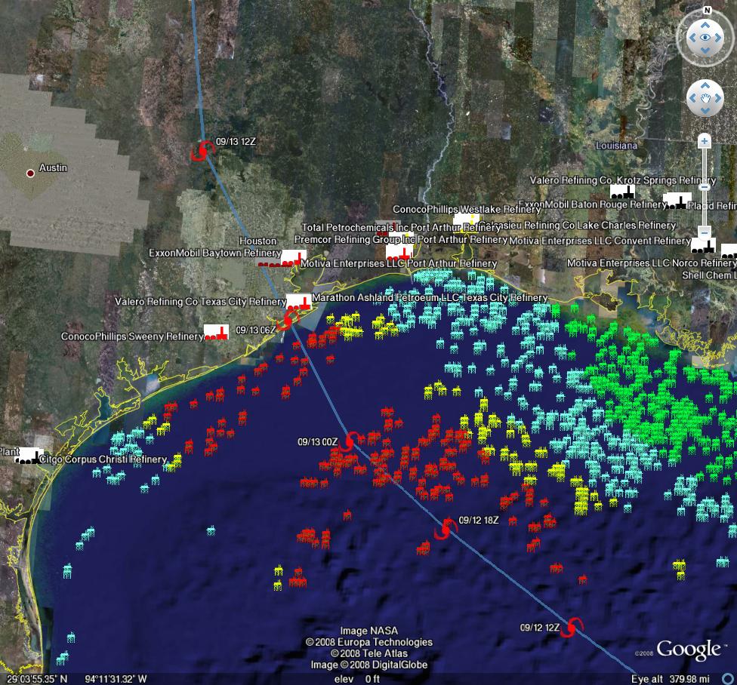
Task: Select the ConocoPhillips Sweeny Refinery factory icon
Action: pyautogui.click(x=216, y=332)
